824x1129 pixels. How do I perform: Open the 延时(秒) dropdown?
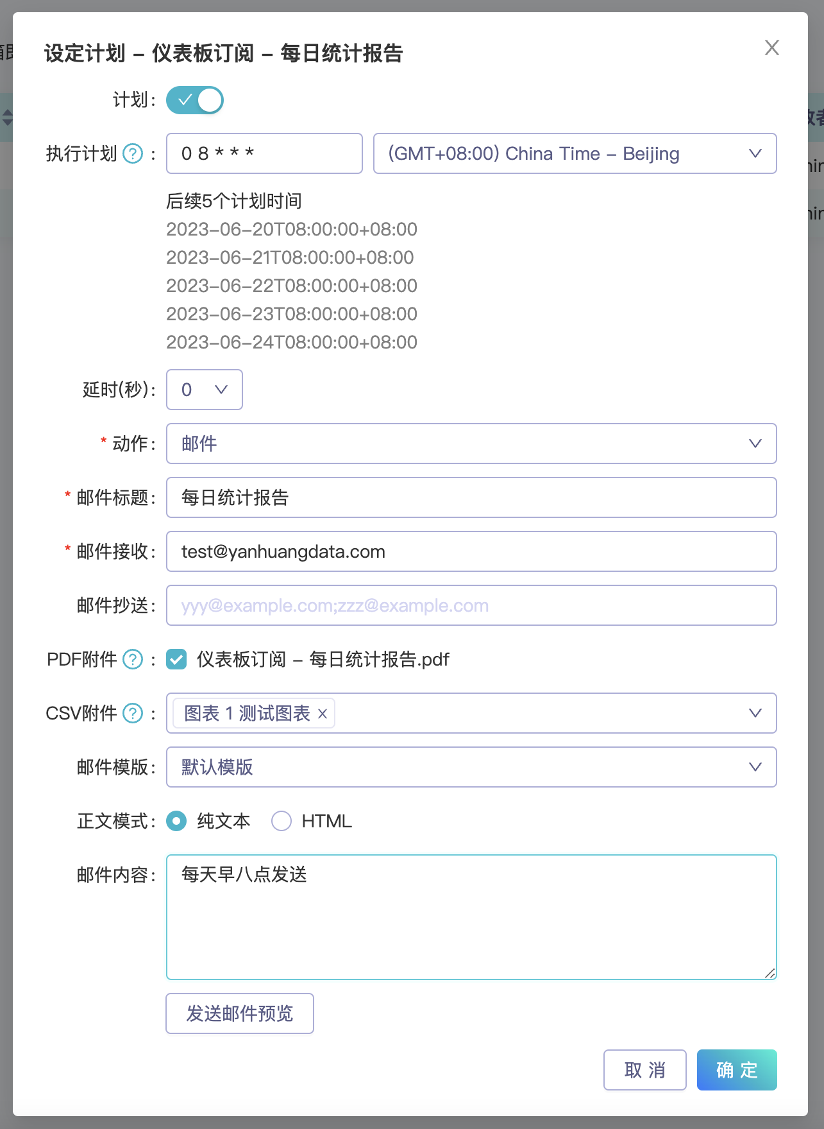click(x=205, y=390)
